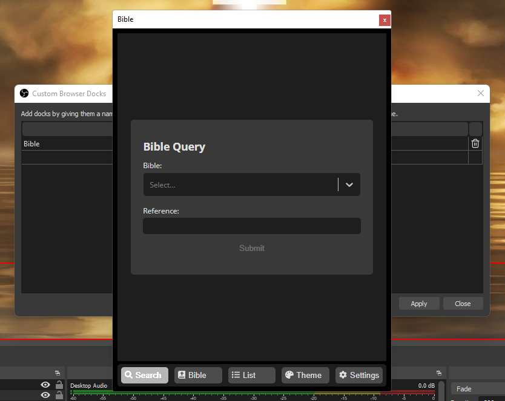
Task: Delete the Bible dock with trash icon
Action: pyautogui.click(x=475, y=143)
